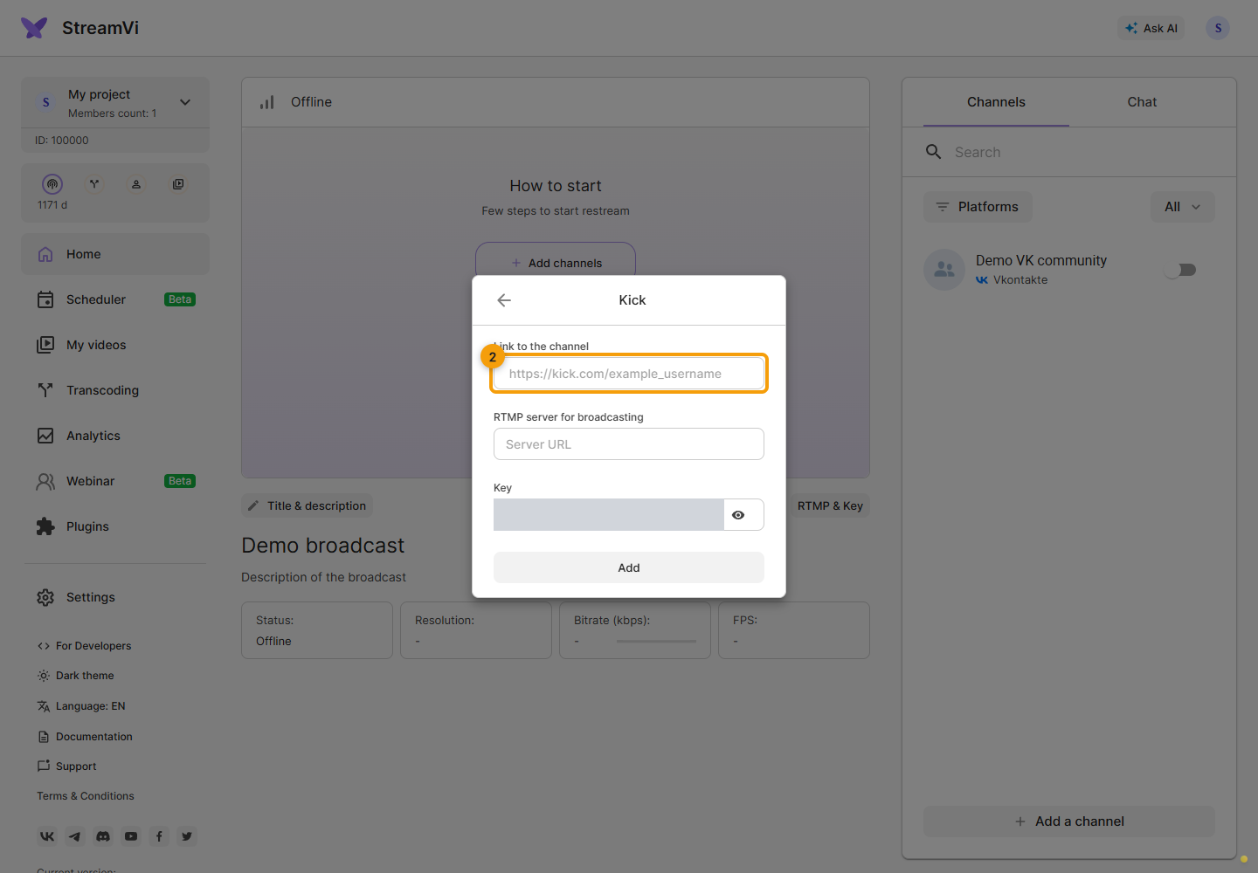
Task: Click the Key field in the Kick dialog
Action: 609,515
